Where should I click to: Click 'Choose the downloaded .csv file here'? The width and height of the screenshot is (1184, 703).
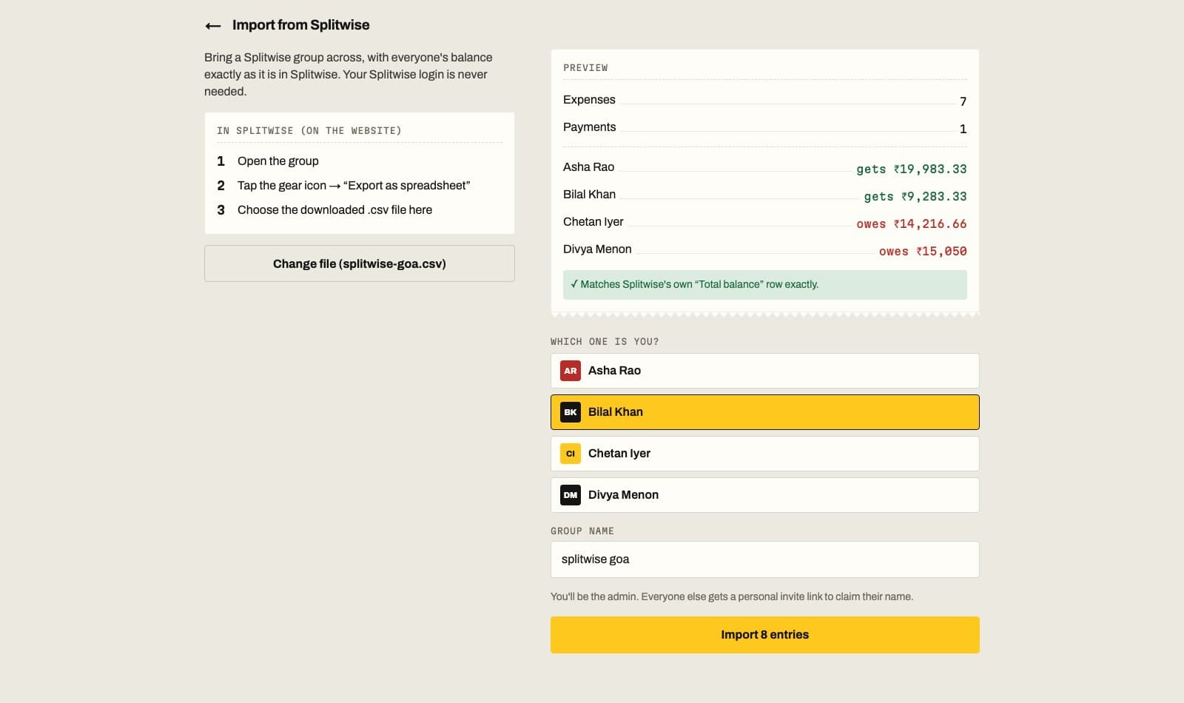click(x=334, y=210)
